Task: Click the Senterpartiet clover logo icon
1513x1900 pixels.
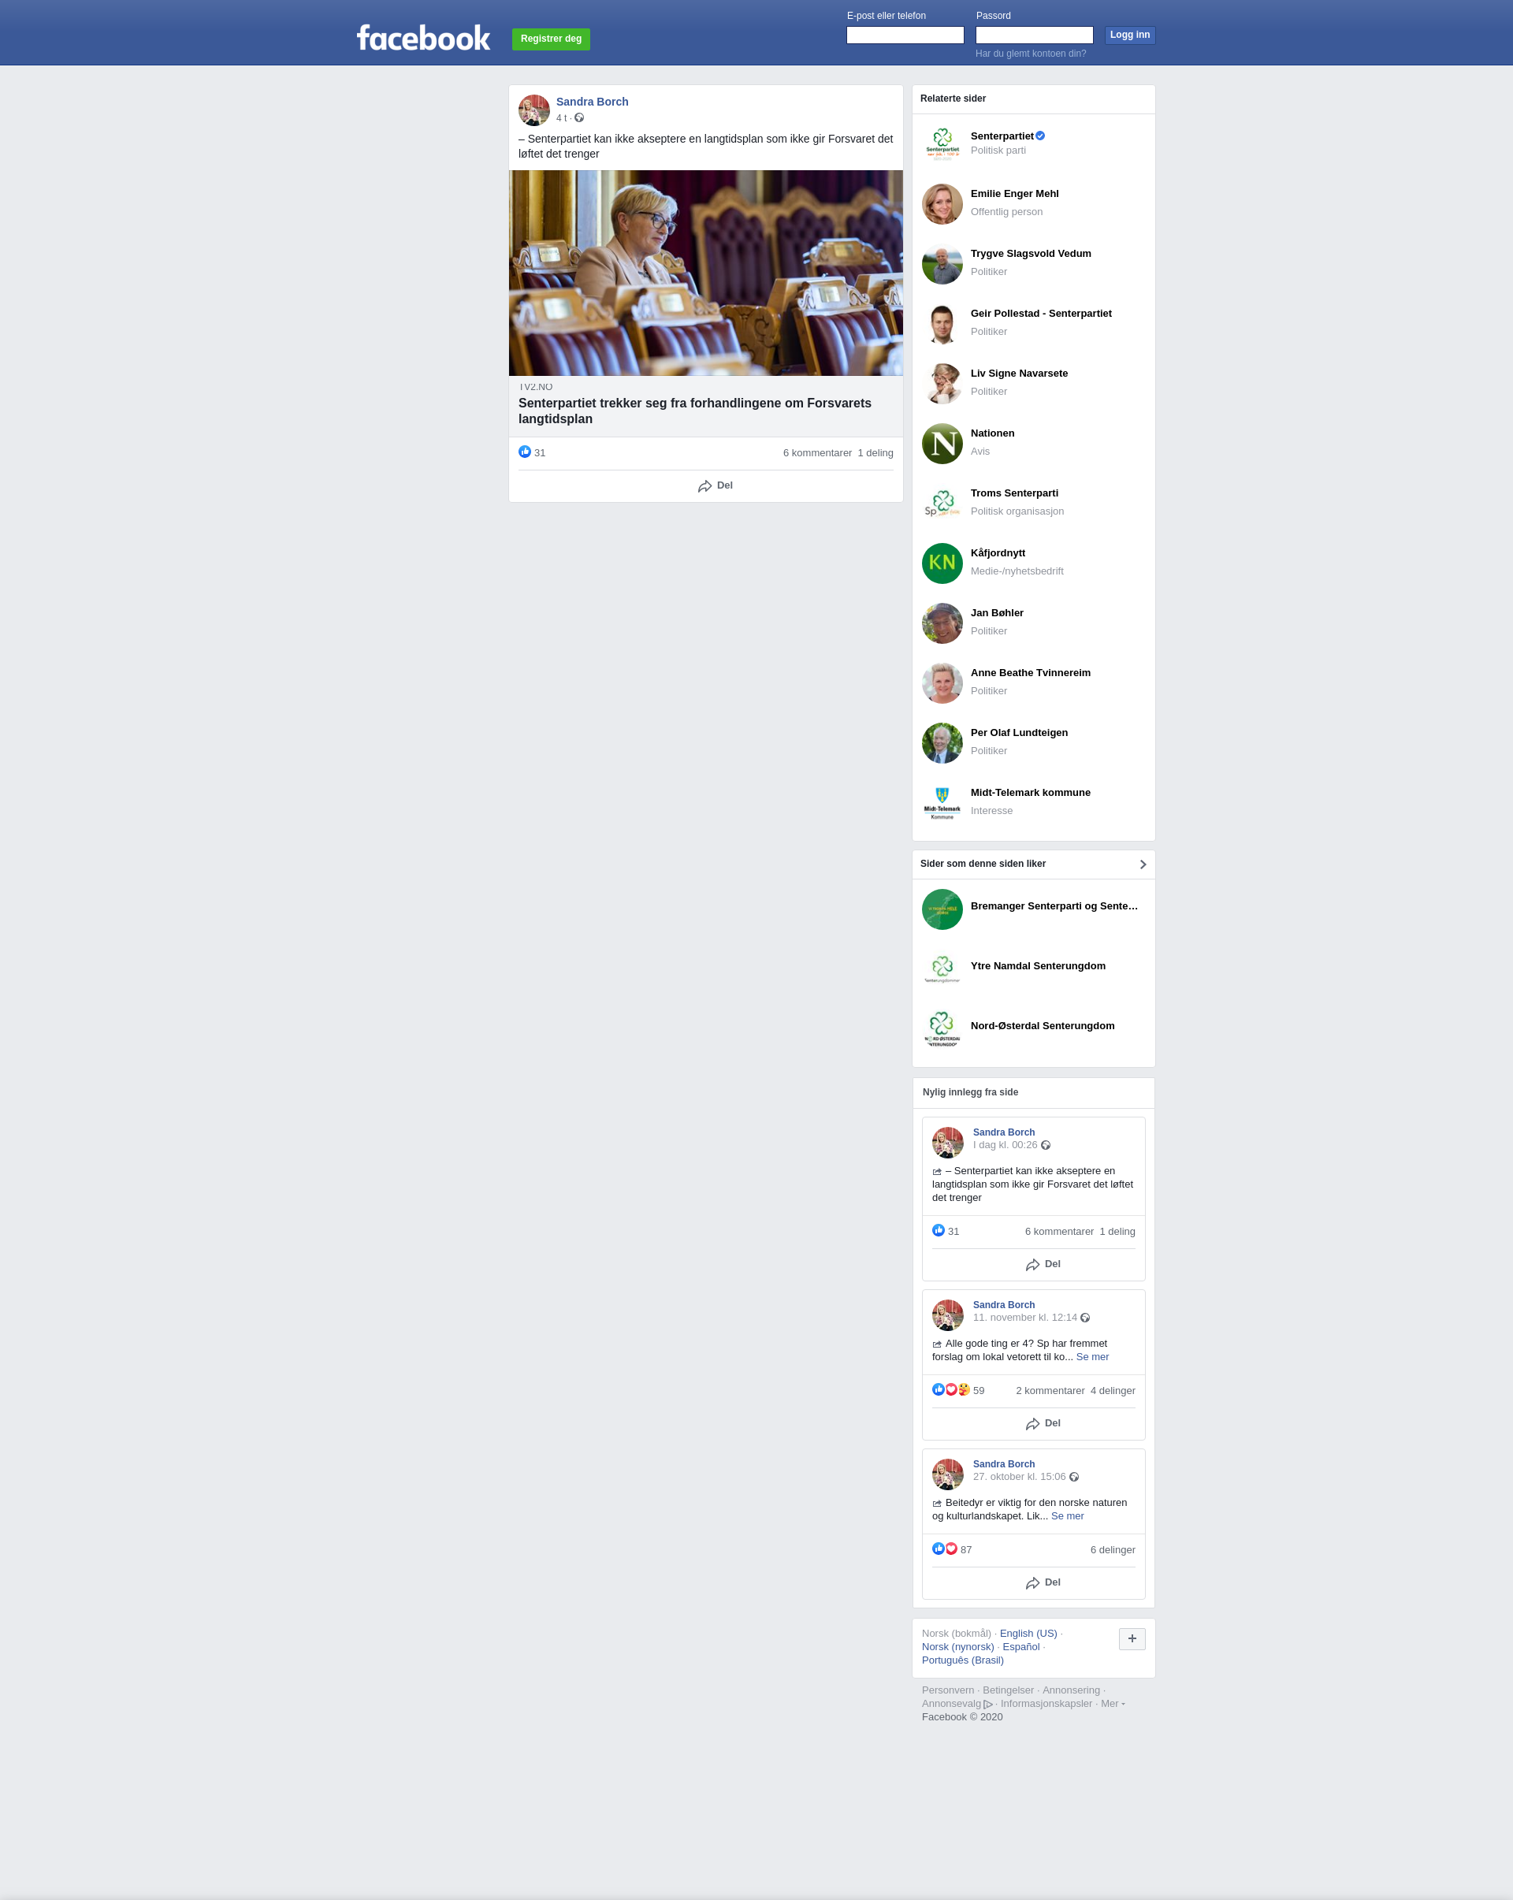Action: pos(942,143)
